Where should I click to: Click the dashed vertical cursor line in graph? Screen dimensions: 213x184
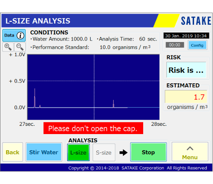(x=94, y=87)
